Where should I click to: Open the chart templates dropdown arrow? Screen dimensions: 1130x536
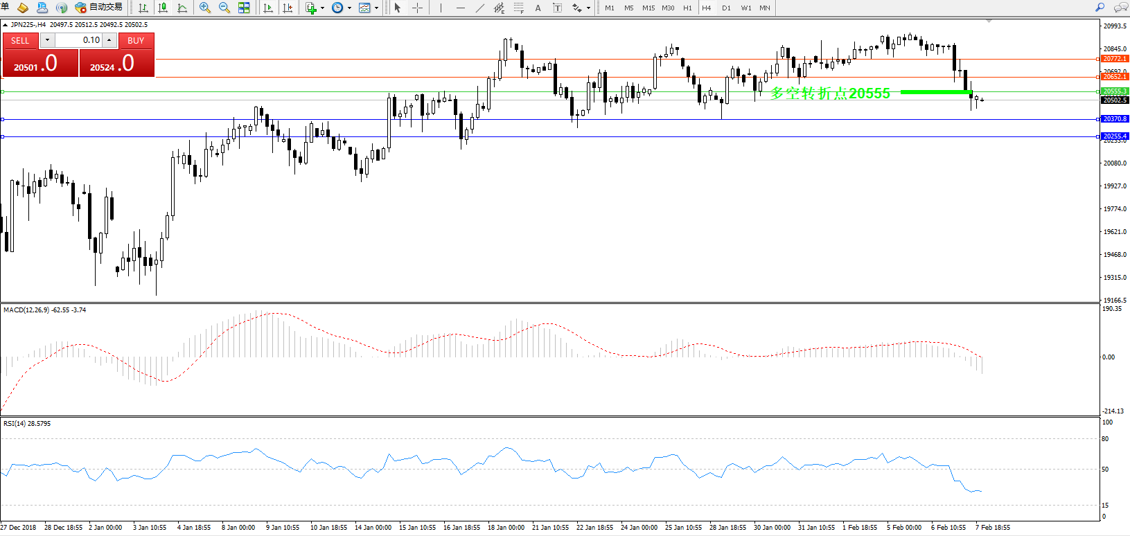(376, 8)
